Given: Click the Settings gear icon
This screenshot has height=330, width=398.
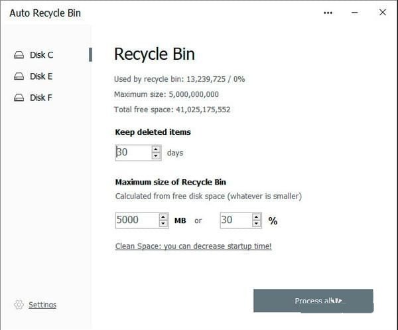Looking at the screenshot, I should pyautogui.click(x=19, y=305).
